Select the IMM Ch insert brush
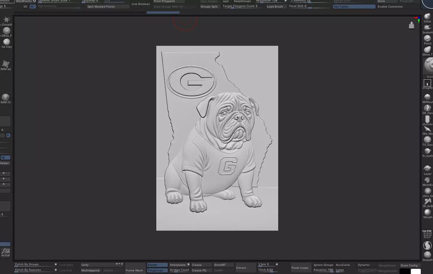Viewport: 433px width, 274px height. coord(6,99)
